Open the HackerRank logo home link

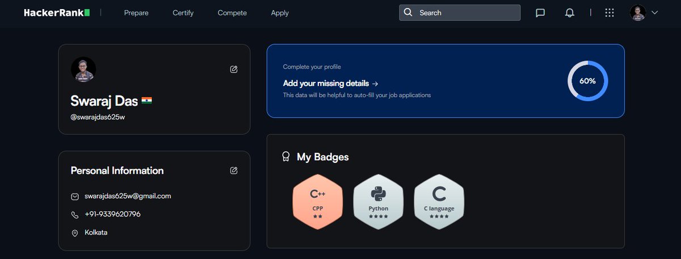57,12
